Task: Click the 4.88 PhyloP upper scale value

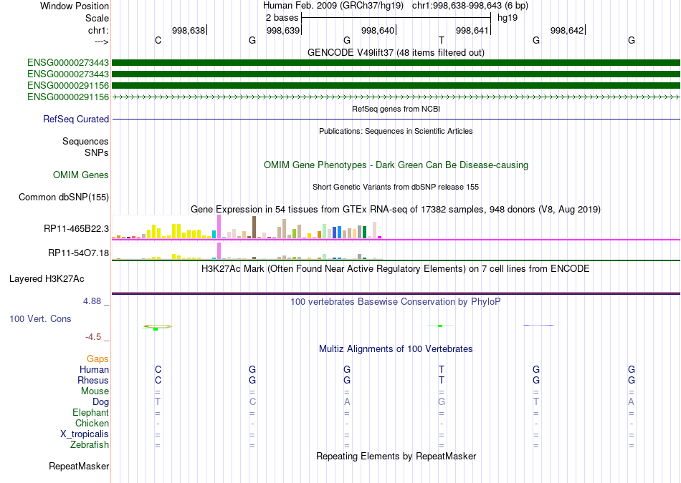Action: point(92,301)
